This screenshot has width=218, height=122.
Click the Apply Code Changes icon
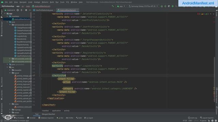click(x=165, y=6)
